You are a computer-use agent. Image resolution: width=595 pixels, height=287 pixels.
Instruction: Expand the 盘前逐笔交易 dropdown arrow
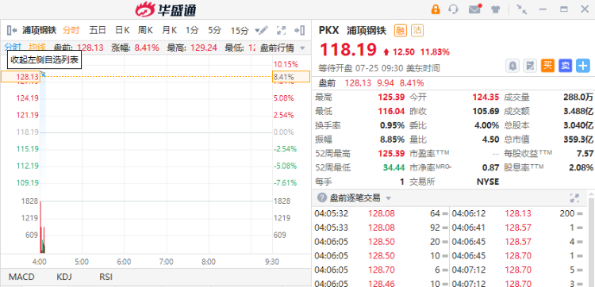coord(388,198)
